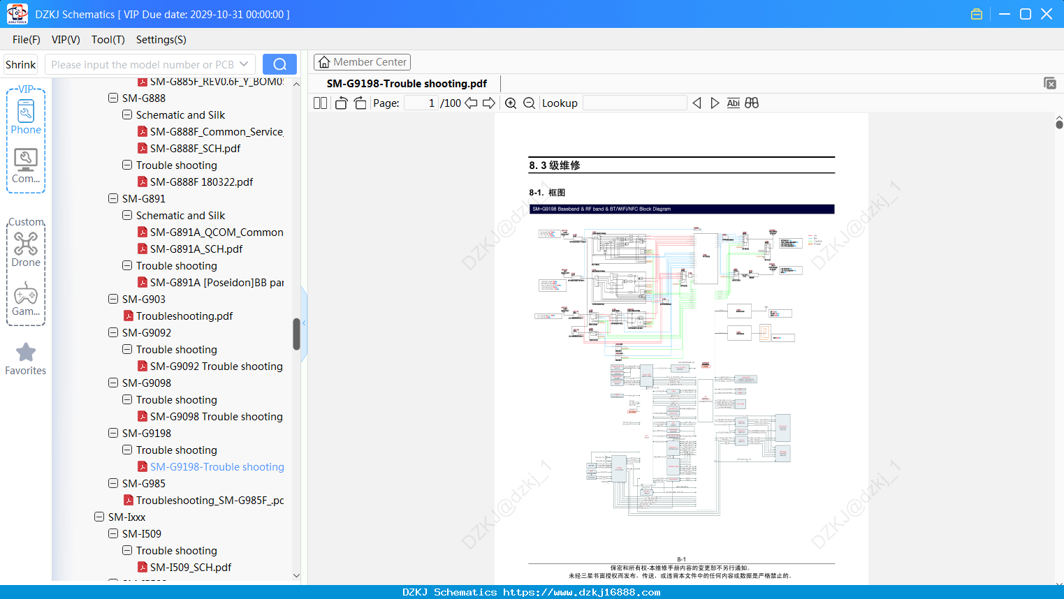Select Schematic and Silk under SM-G891
The image size is (1064, 599).
(x=180, y=215)
